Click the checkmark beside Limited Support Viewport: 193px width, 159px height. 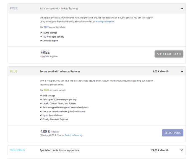41,41
